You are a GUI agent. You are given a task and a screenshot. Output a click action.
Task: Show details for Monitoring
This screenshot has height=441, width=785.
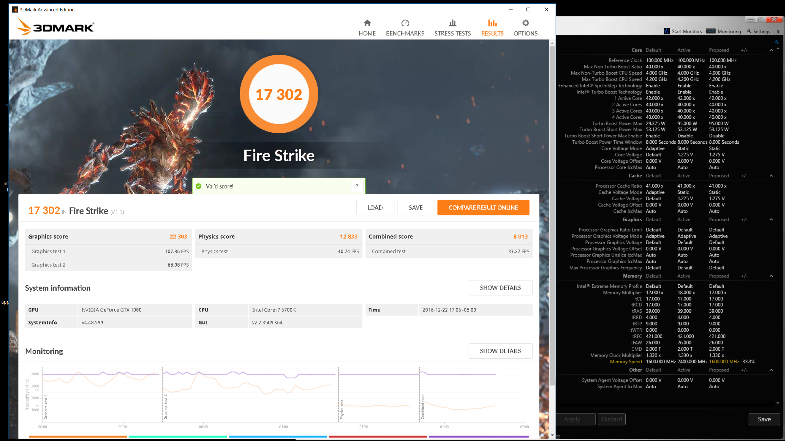(500, 351)
